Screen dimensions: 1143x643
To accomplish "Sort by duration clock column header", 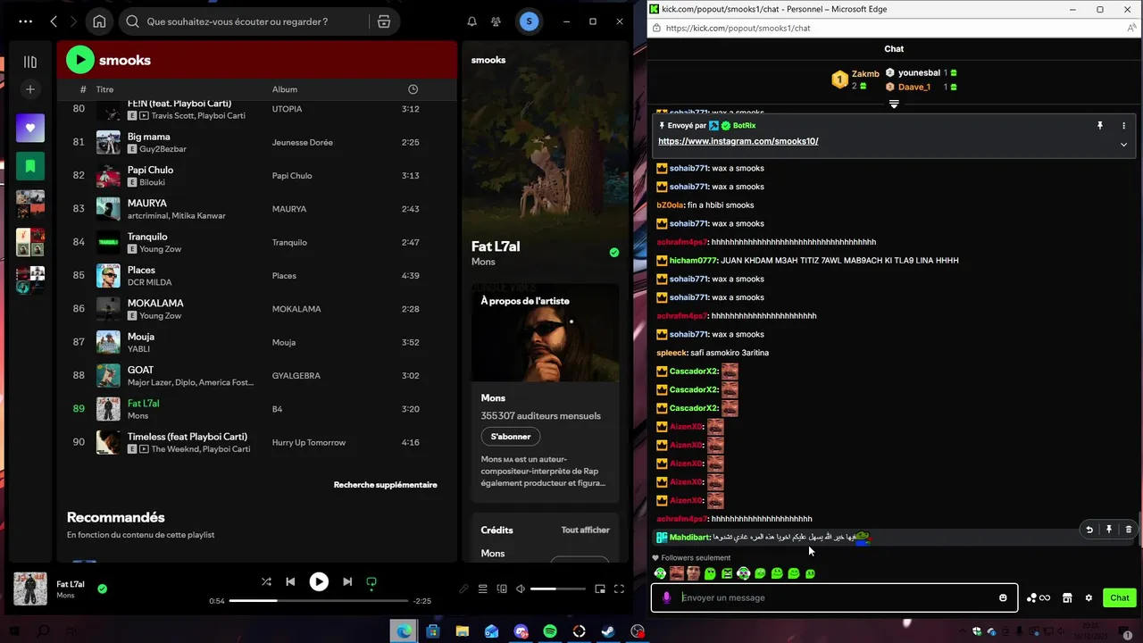I will [x=413, y=89].
